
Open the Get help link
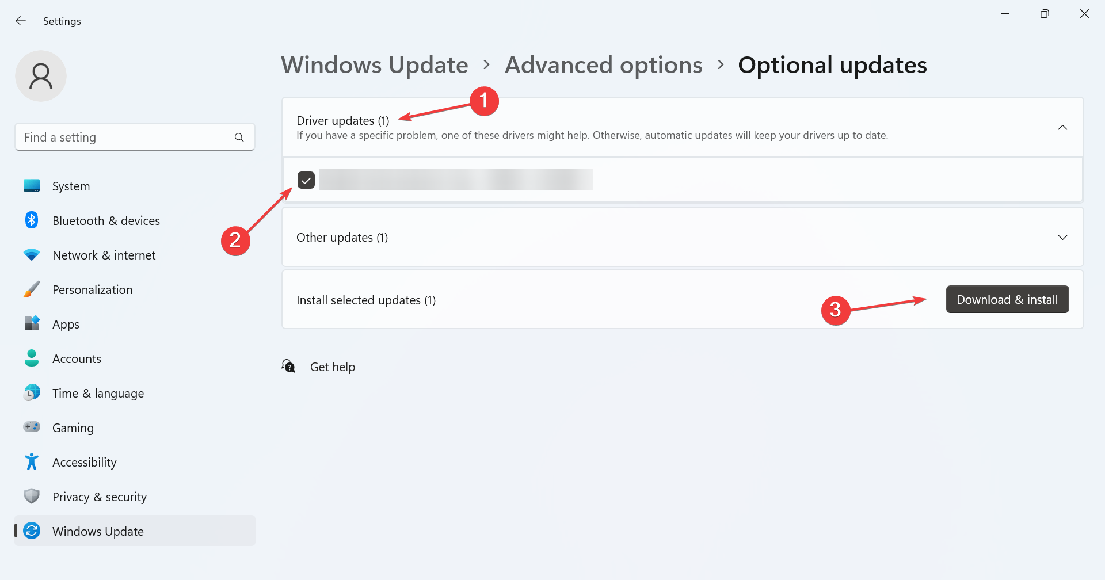tap(332, 367)
